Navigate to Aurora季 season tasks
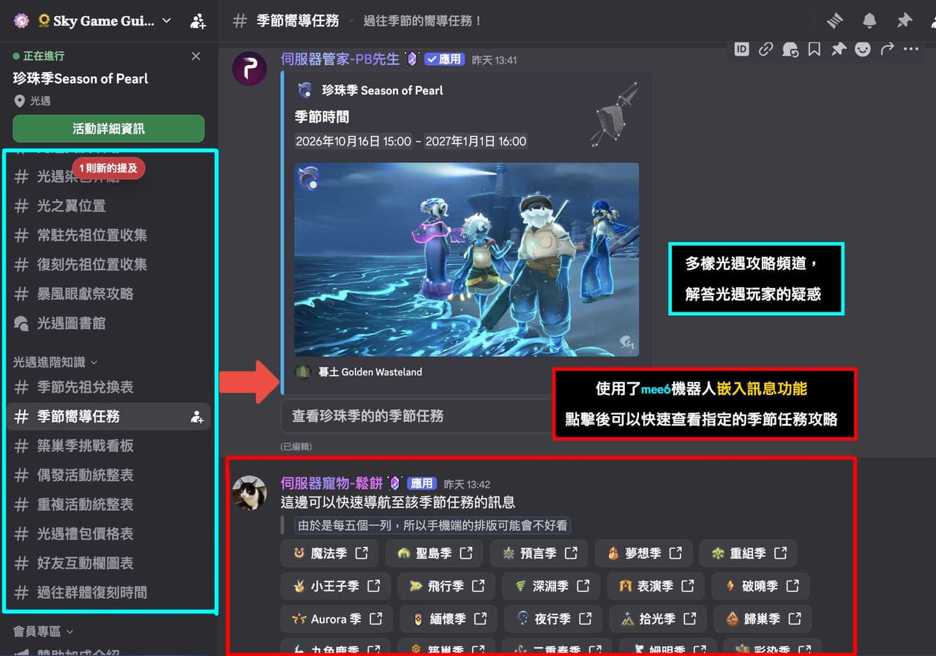 tap(337, 619)
